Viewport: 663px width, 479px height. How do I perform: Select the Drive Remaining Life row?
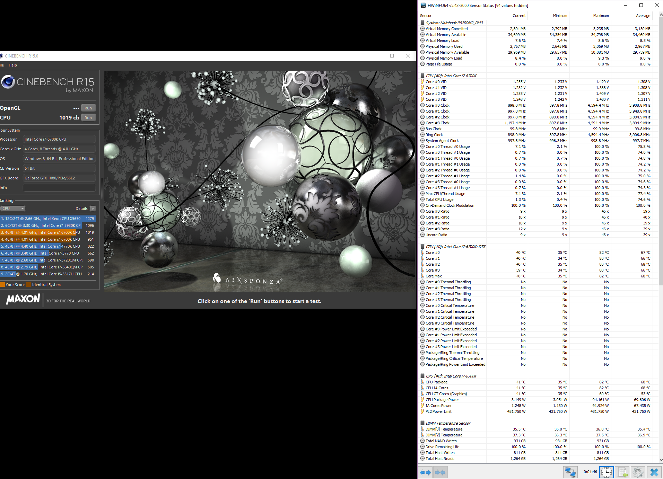tap(536, 447)
